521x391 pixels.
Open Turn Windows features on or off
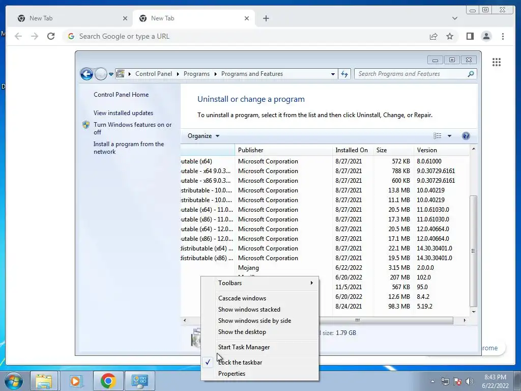pos(133,128)
